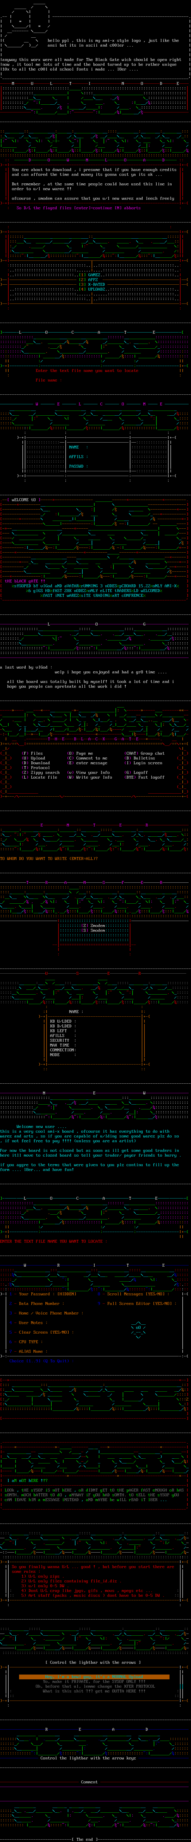
Task: Click the Data Phone Number field
Action: [38, 1303]
